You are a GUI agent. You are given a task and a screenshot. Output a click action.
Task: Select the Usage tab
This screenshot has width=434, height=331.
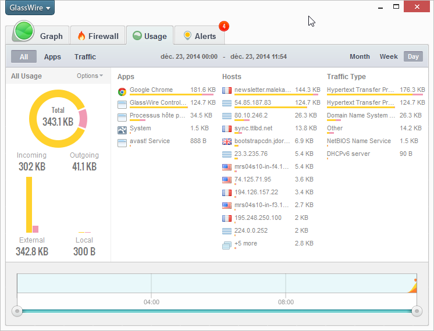click(x=150, y=35)
